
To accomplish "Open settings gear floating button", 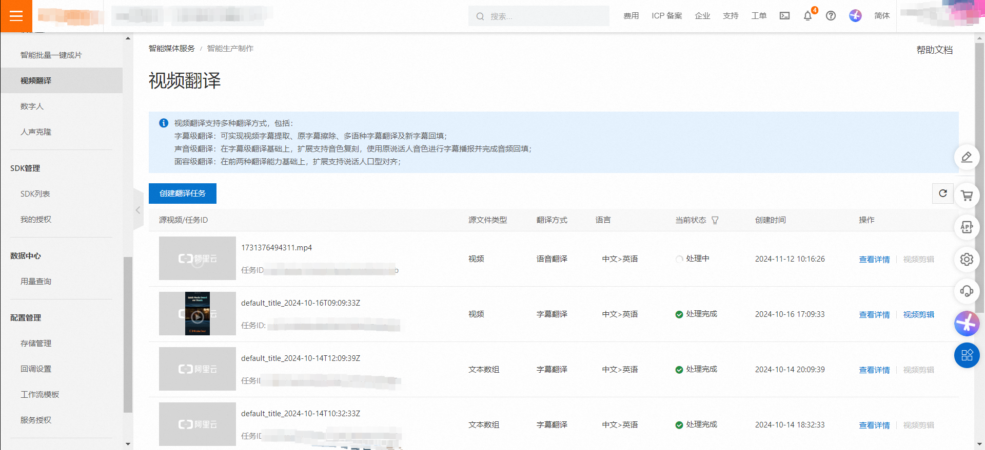I will (x=967, y=260).
